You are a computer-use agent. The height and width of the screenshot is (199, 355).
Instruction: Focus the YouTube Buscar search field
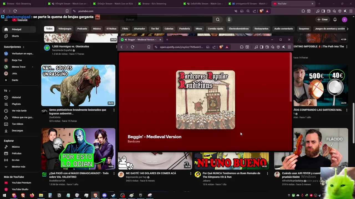tap(168, 19)
